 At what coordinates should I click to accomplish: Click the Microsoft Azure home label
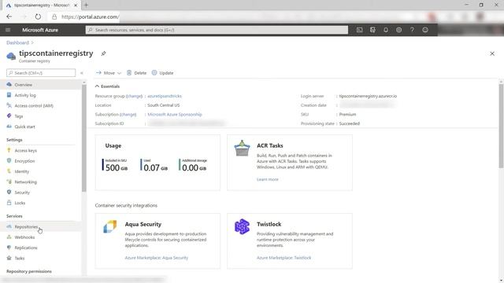coord(40,30)
